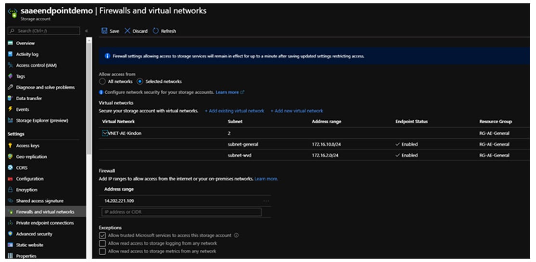
Task: Click the Discard X icon
Action: pyautogui.click(x=128, y=31)
